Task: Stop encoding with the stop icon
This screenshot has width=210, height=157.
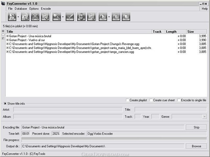Action: [126, 17]
